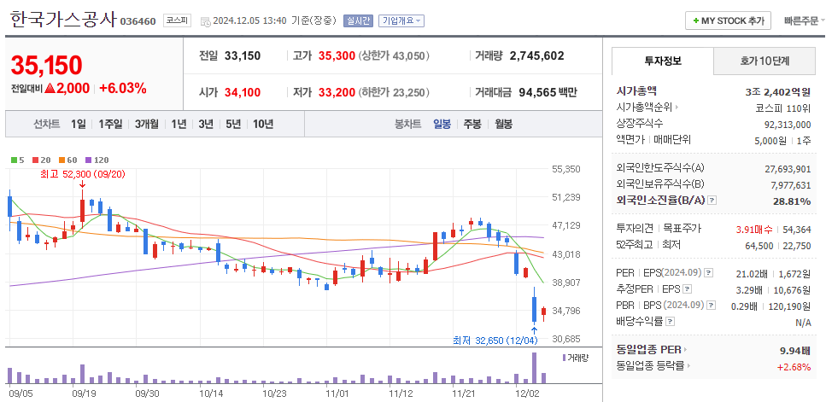This screenshot has width=826, height=402.
Task: Click the stock name 한국가스공사
Action: tap(64, 20)
